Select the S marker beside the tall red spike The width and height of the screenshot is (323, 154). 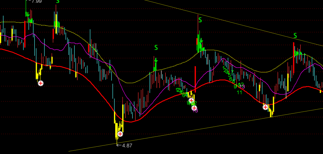(200, 20)
